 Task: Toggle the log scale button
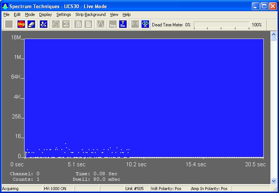pyautogui.click(x=113, y=24)
